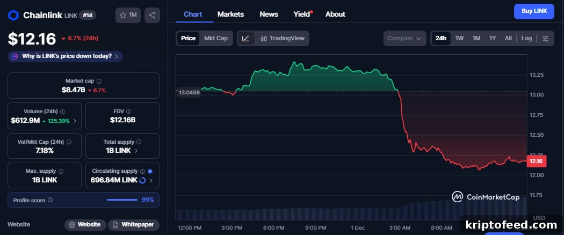Click the Max. supply 1B LINK value
Viewport: 564px width, 235px height.
point(45,180)
